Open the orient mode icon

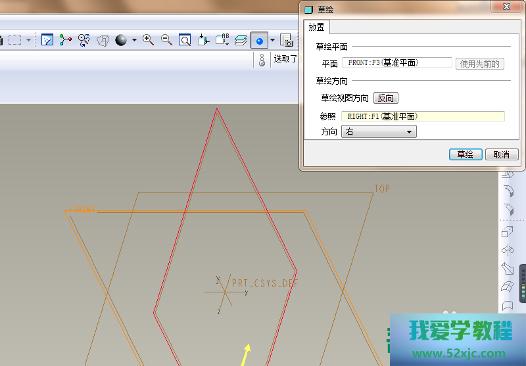(84, 40)
